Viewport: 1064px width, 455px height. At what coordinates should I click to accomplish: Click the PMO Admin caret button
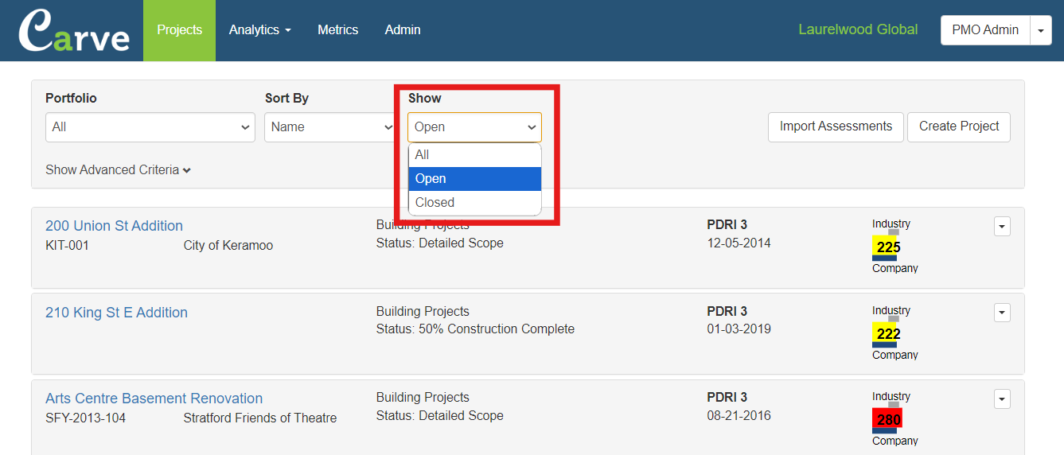click(x=1041, y=30)
